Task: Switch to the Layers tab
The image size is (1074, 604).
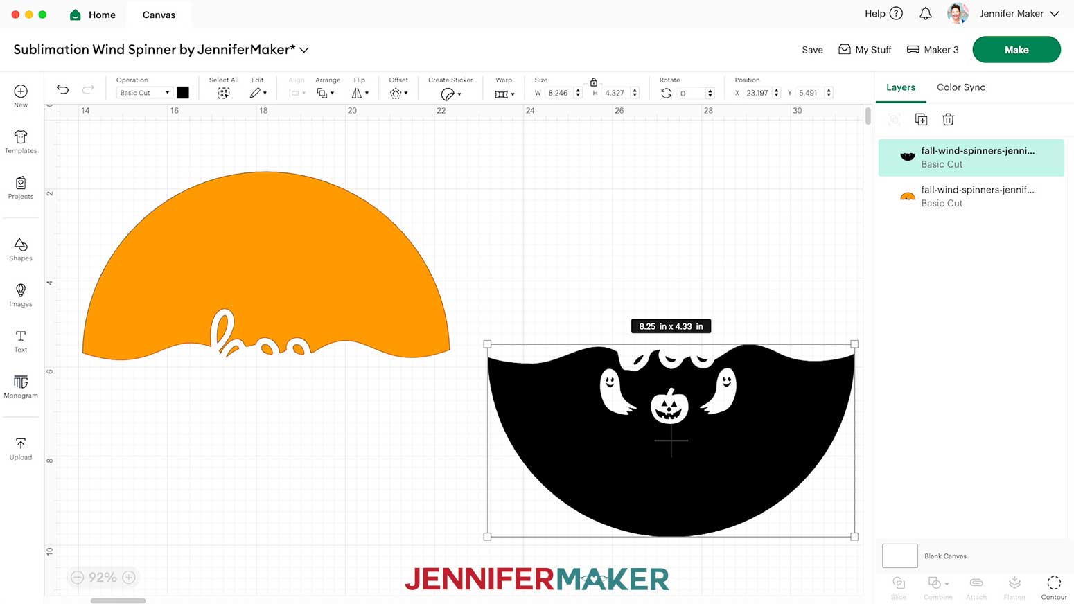Action: [x=901, y=87]
